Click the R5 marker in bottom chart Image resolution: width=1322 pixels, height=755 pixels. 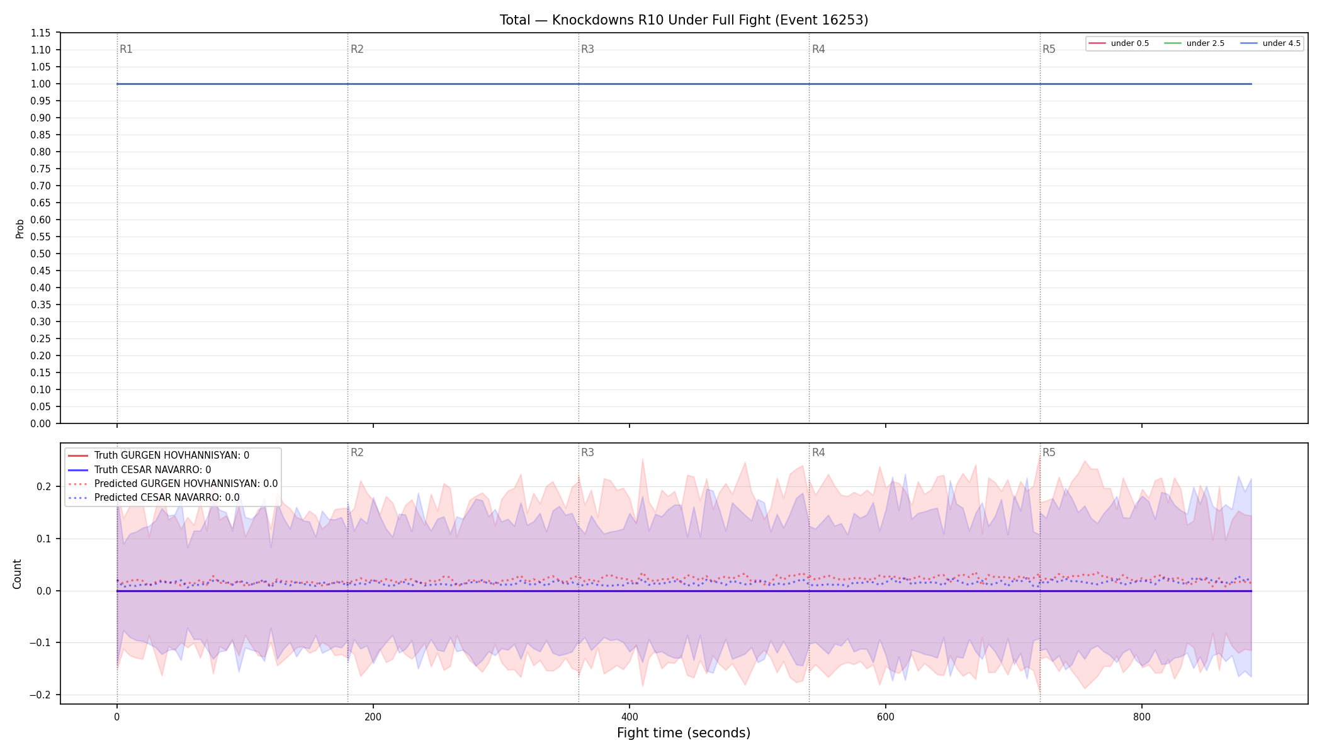pos(1049,452)
